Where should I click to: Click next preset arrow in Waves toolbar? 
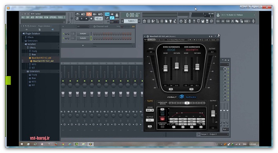point(194,40)
